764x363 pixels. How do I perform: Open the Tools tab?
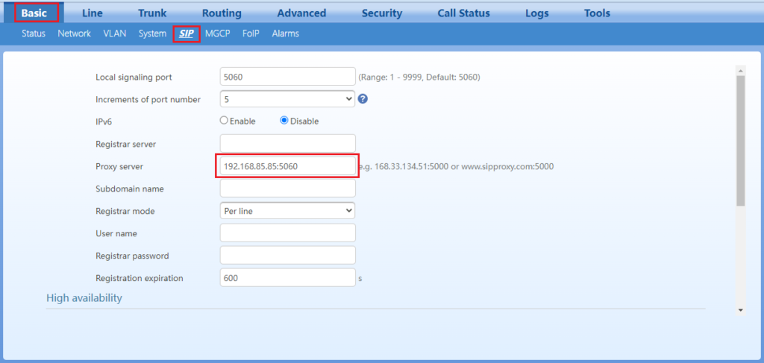(597, 13)
